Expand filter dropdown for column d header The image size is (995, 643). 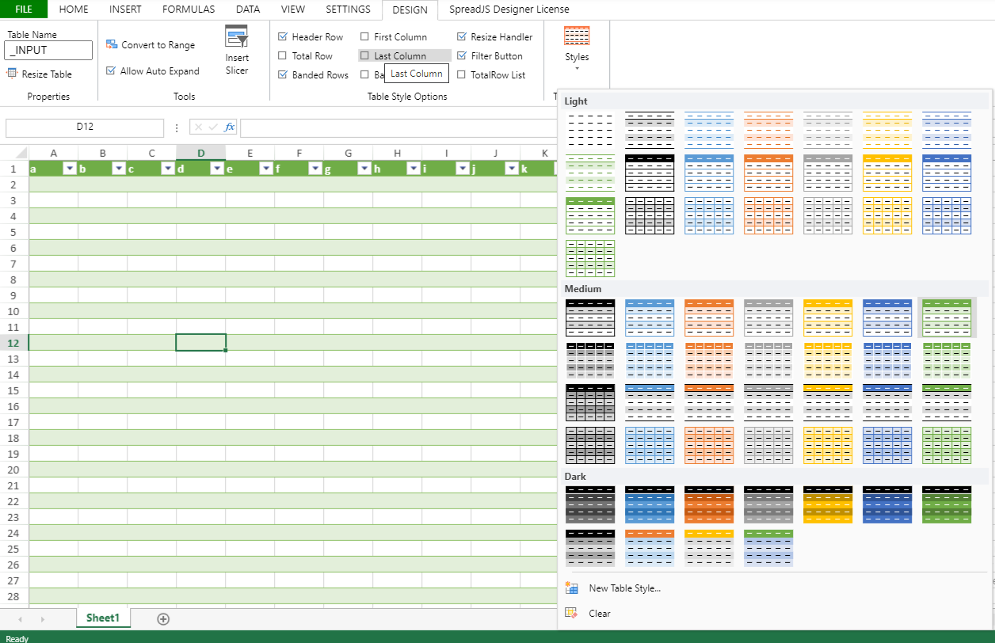point(216,169)
